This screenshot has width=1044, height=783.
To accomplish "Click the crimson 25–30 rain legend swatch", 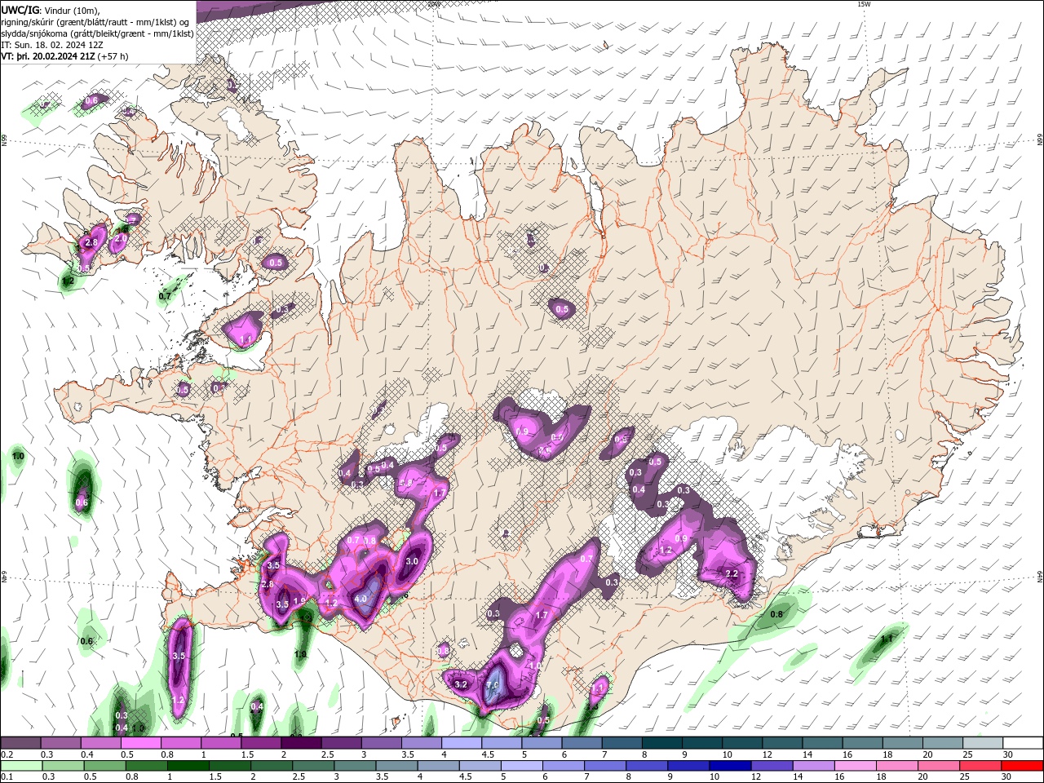I will coord(980,766).
